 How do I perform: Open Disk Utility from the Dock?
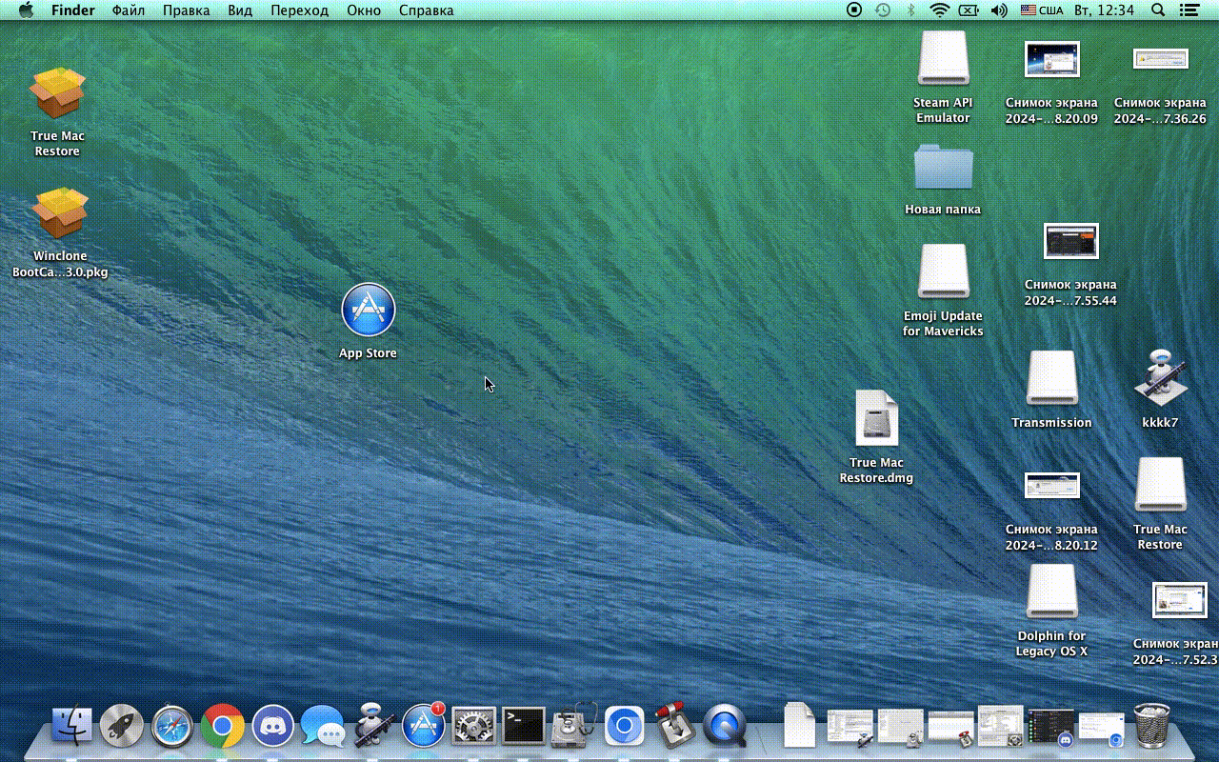(574, 727)
